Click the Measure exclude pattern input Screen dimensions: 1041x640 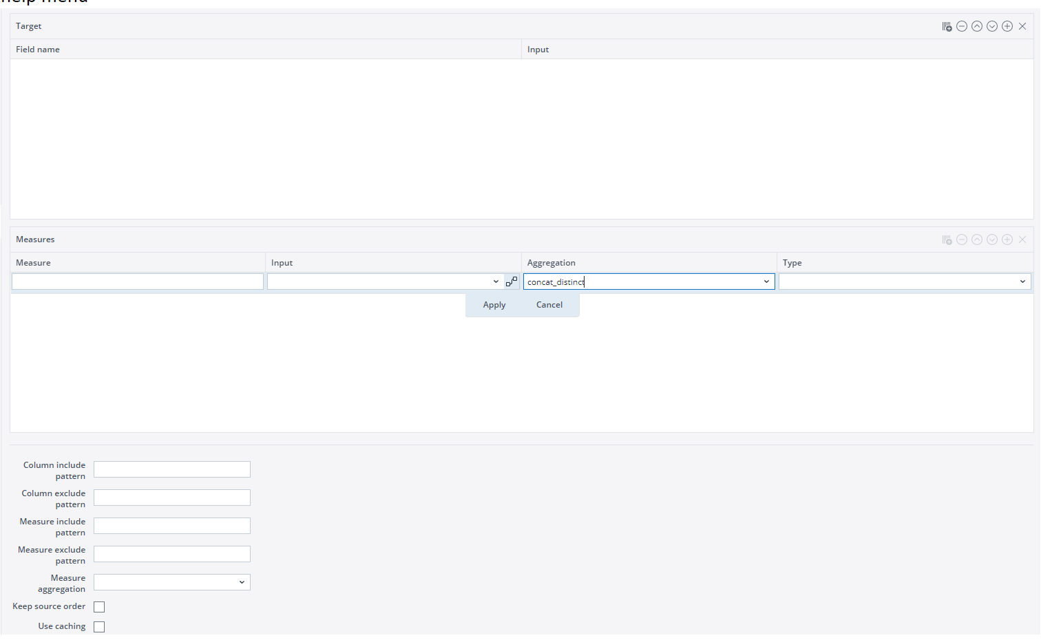pos(172,554)
